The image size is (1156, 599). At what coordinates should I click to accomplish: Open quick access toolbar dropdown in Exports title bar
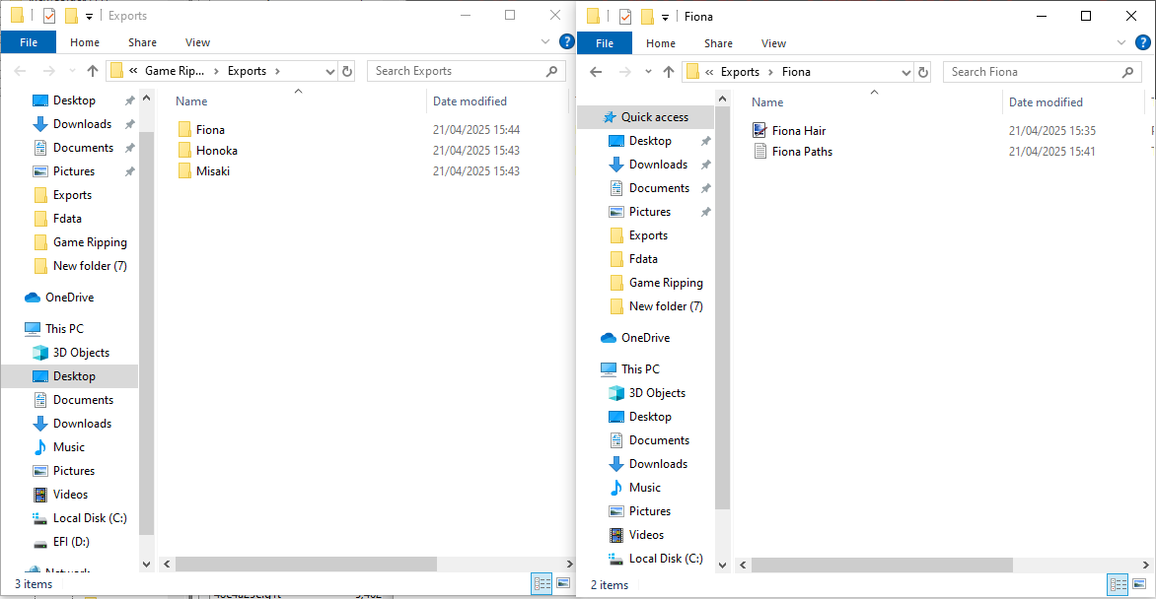click(89, 16)
